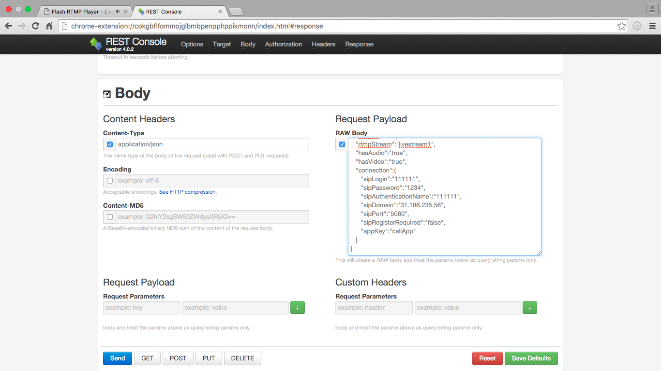Screen dimensions: 661x371
Task: Close the REST Console tab
Action: [x=220, y=12]
